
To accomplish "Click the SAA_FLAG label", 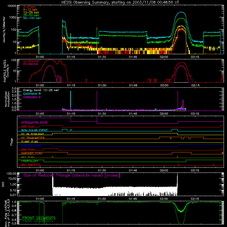I will click(28, 149).
